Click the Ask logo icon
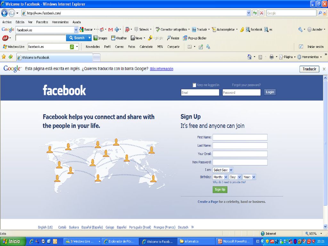This screenshot has width=328, height=246. [5, 38]
